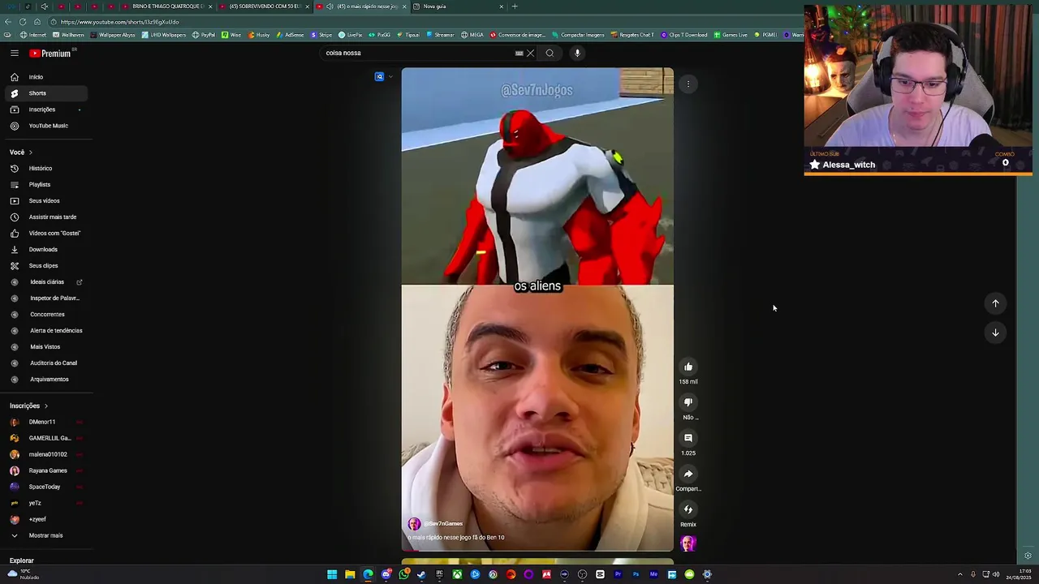The image size is (1039, 584).
Task: Open a new browser tab with plus
Action: 515,6
